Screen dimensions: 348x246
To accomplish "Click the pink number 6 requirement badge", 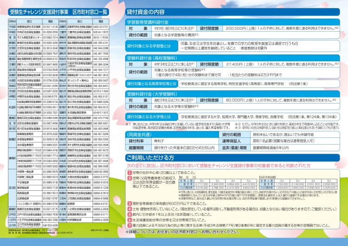I will pyautogui.click(x=129, y=220).
